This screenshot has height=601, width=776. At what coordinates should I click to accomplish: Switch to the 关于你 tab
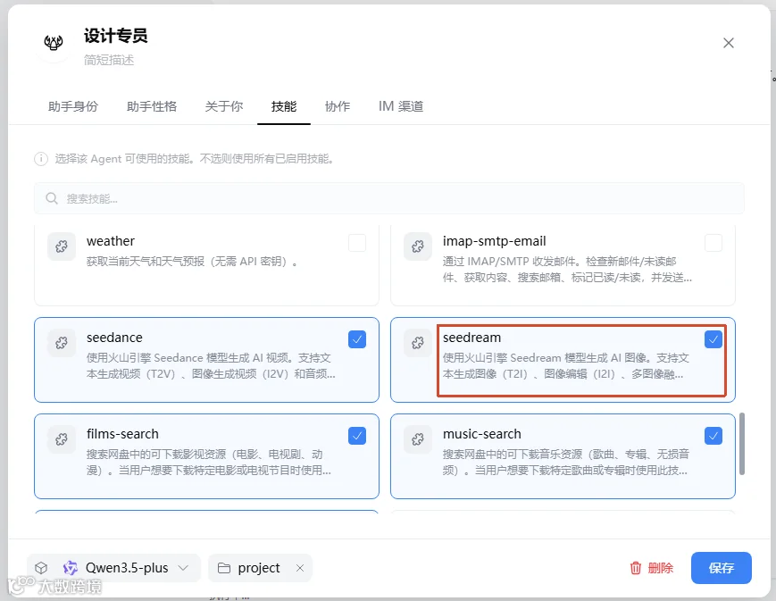click(224, 106)
